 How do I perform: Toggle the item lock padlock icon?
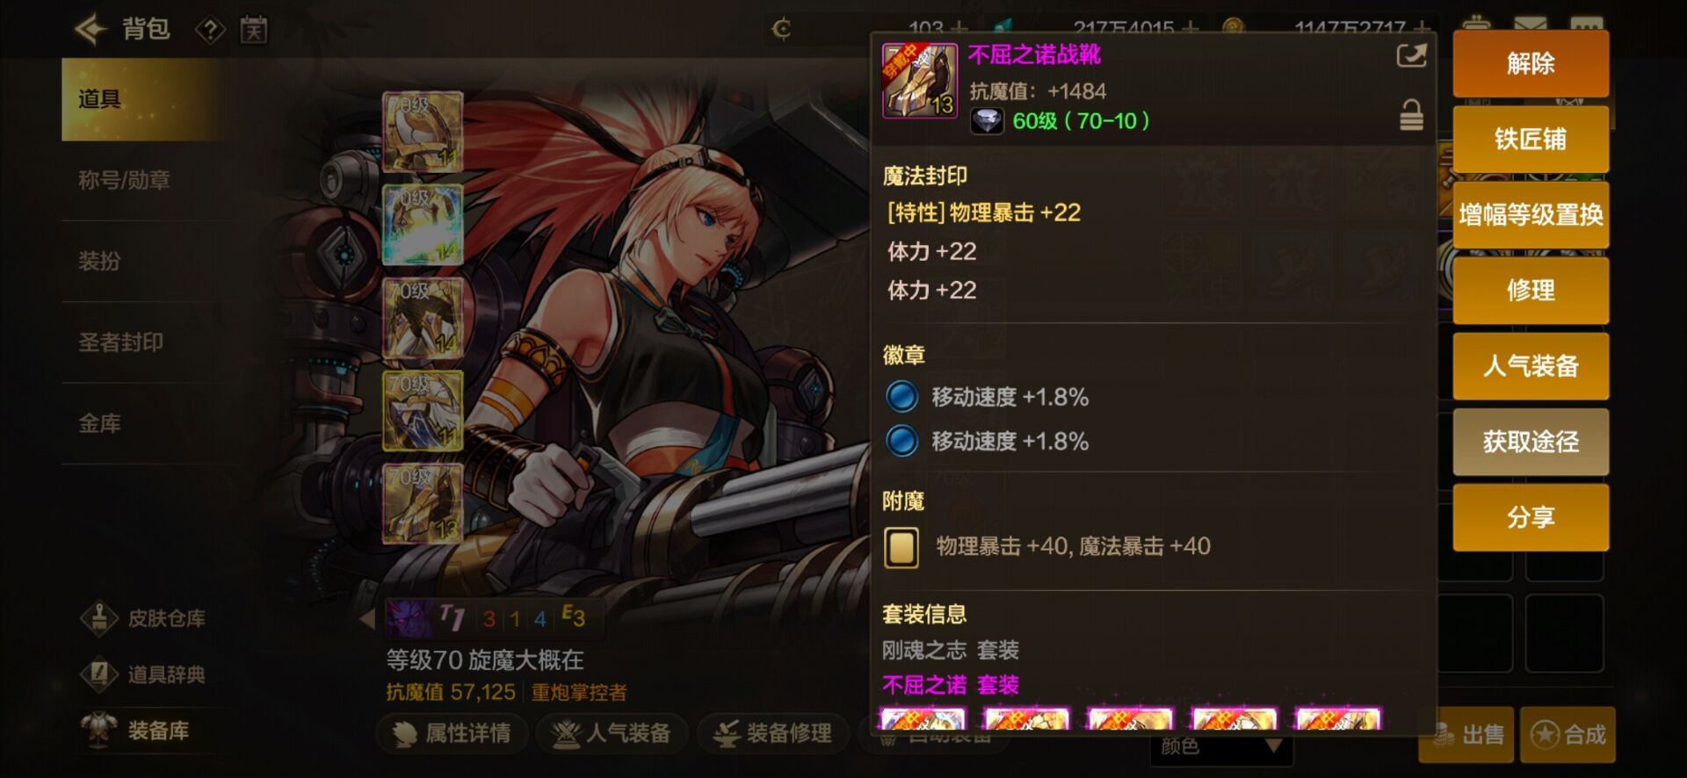click(x=1411, y=115)
